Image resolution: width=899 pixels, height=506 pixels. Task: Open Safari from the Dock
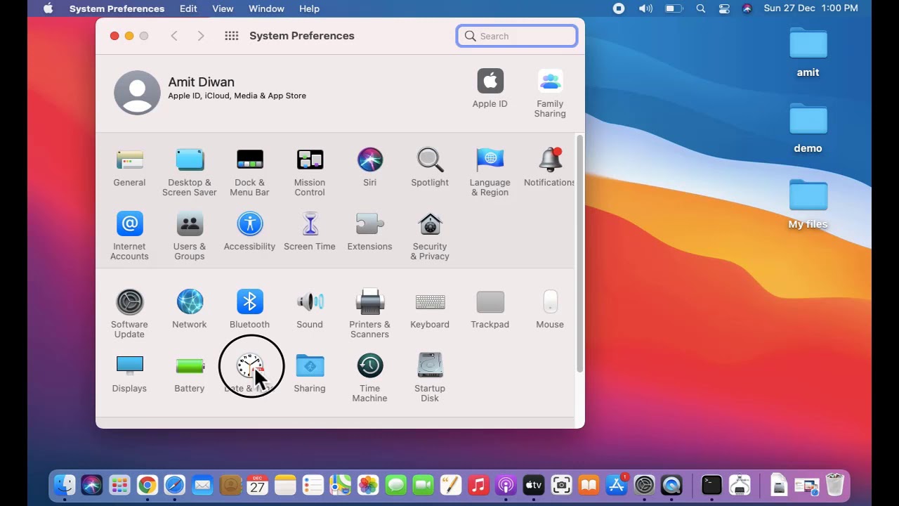[174, 485]
